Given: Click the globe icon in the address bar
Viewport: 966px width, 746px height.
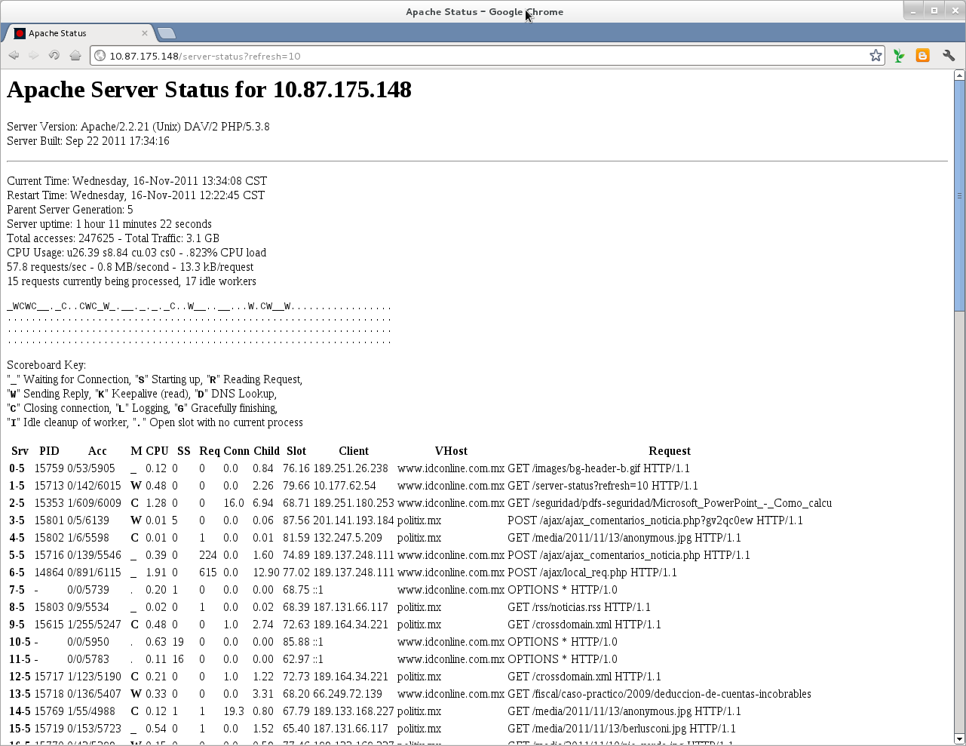Looking at the screenshot, I should [x=98, y=55].
